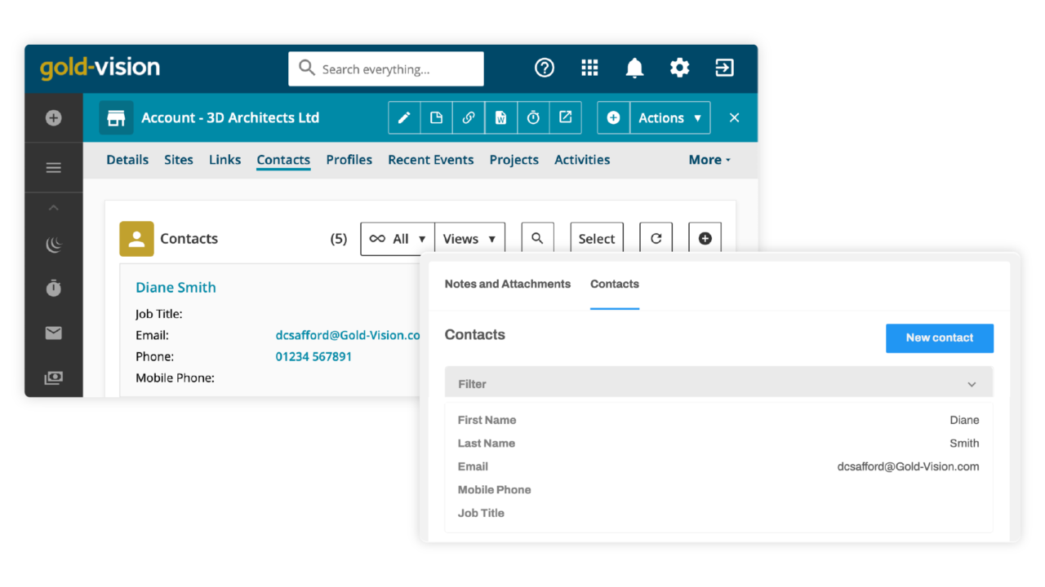Open the mail envelope sidebar icon
Screen dimensions: 1045x587
(54, 333)
